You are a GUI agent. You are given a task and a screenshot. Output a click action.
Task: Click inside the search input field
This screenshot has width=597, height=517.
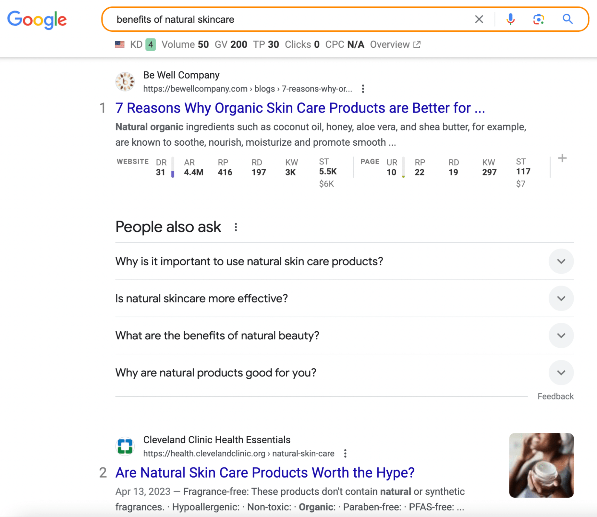269,19
